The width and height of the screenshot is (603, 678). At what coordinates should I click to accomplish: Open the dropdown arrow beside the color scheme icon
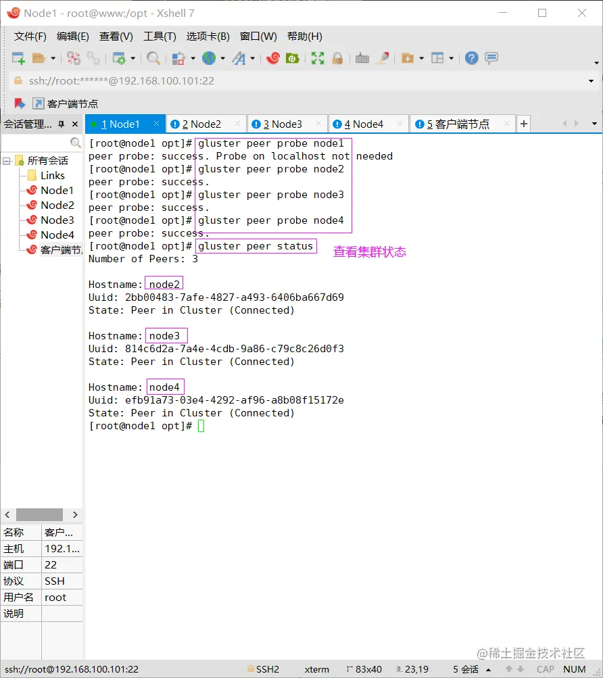pyautogui.click(x=193, y=58)
